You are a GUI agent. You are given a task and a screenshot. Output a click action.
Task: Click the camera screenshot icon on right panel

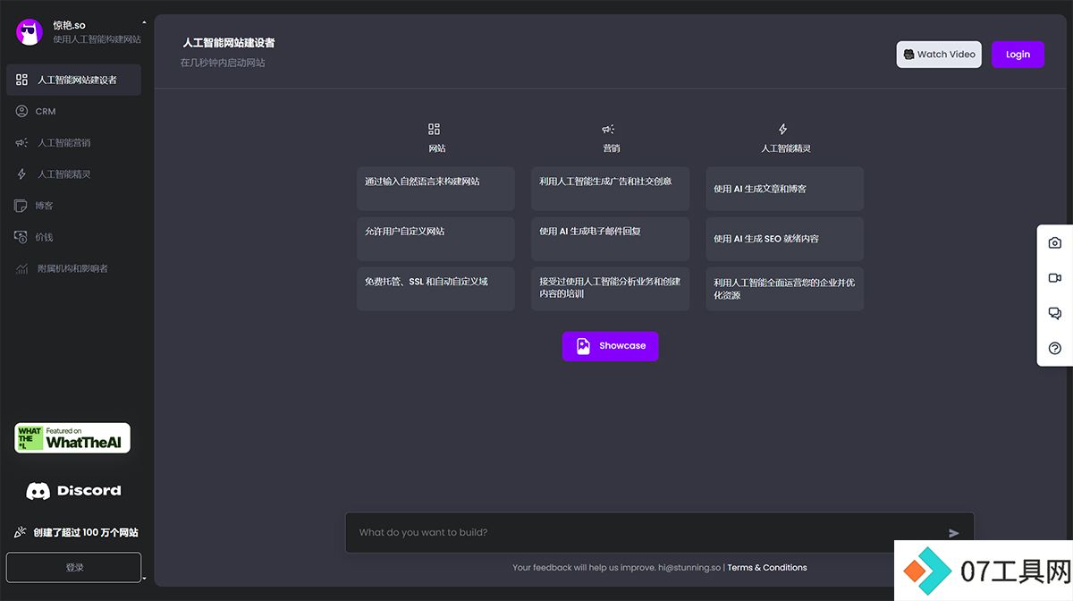click(x=1054, y=243)
